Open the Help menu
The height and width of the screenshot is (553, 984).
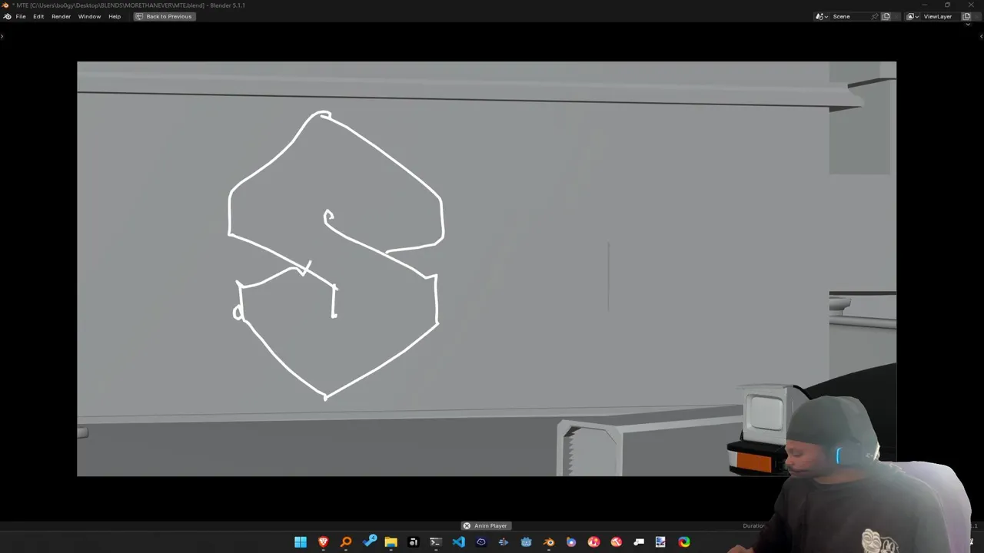click(115, 16)
